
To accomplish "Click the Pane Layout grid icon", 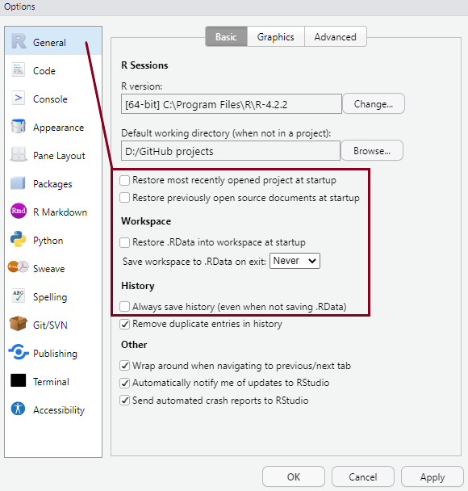I will (18, 154).
